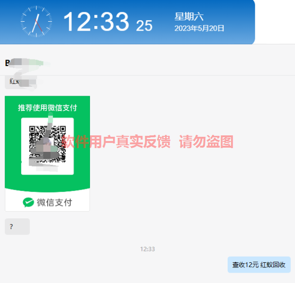Select the sent message 查收12元 红蚁回收
The image size is (295, 283).
259,265
